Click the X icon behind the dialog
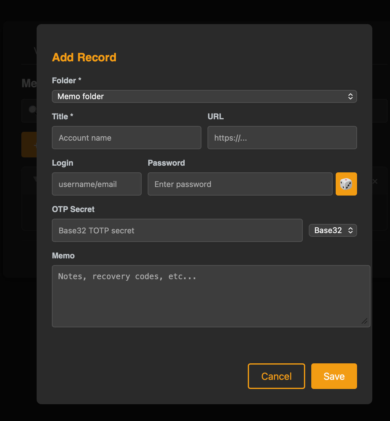This screenshot has height=421, width=390. coord(375,182)
